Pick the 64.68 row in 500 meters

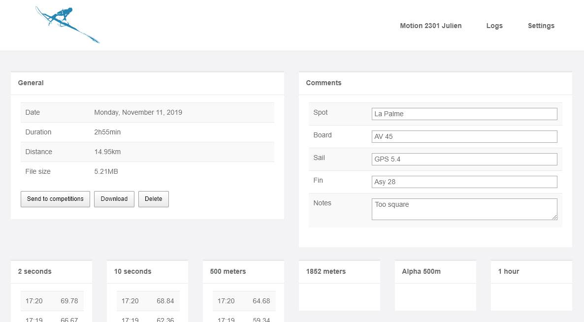(261, 301)
